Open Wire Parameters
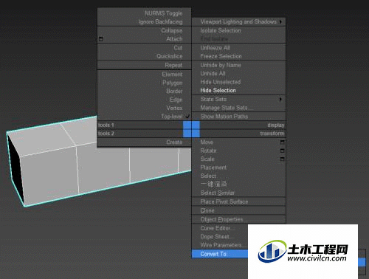This screenshot has width=369, height=279. (221, 245)
